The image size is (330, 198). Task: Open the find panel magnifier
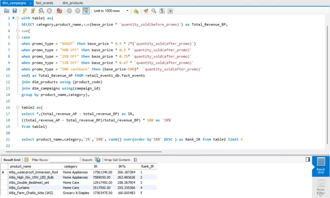pos(154,11)
